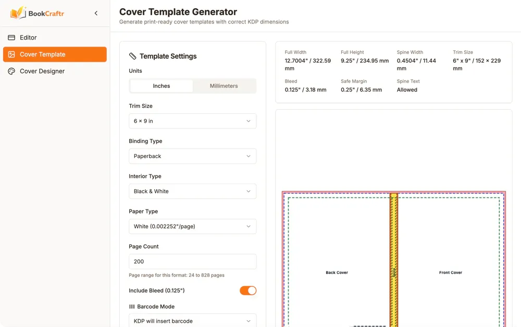The image size is (521, 327).
Task: Open the Cover Template page
Action: pyautogui.click(x=55, y=55)
